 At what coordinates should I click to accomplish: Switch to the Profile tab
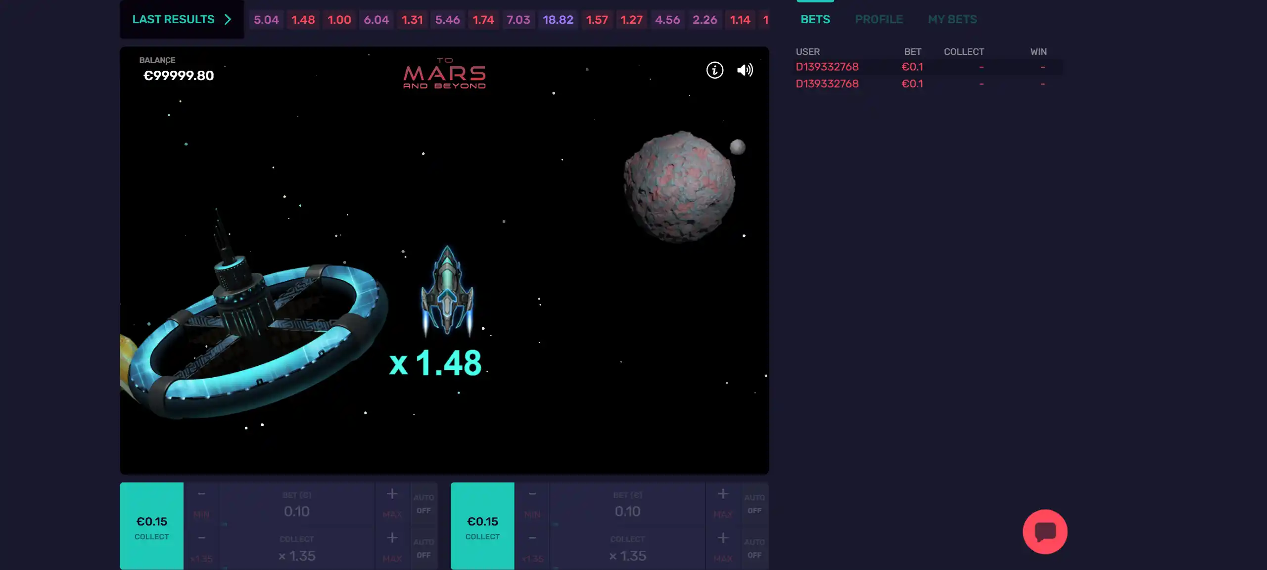tap(879, 19)
